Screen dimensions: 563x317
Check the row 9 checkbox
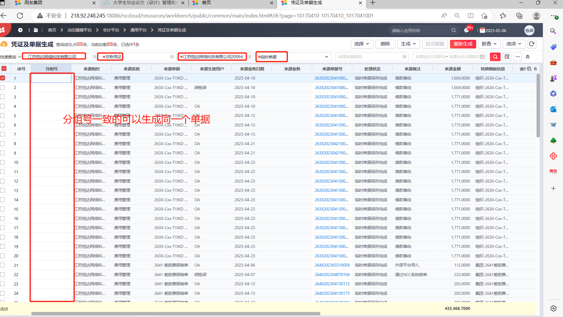(x=3, y=153)
